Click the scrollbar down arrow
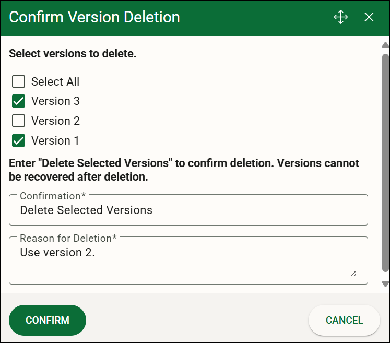This screenshot has width=390, height=343. click(385, 284)
